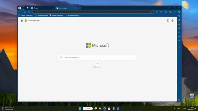This screenshot has height=111, width=198.
Task: Go back using the back arrow
Action: 20,12
